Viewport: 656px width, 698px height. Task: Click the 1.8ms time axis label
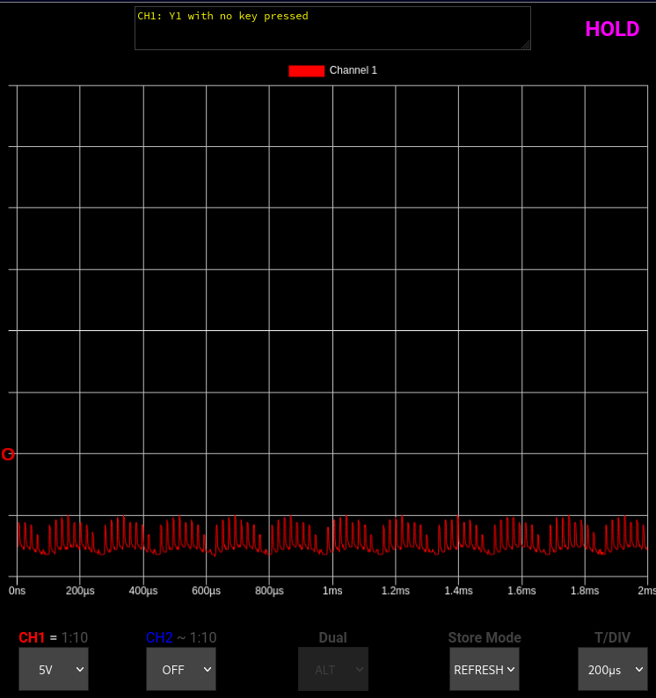tap(585, 591)
